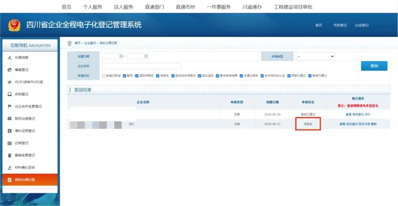Focus the end 创建日期 input field
The height and width of the screenshot is (206, 398).
click(x=138, y=56)
